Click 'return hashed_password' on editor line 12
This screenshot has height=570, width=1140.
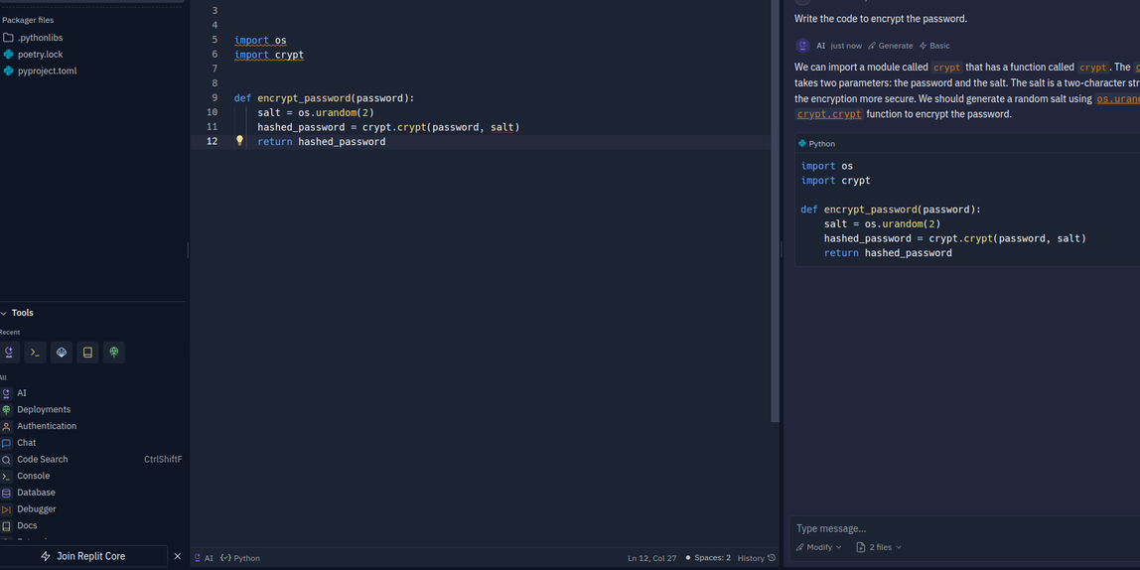click(322, 142)
